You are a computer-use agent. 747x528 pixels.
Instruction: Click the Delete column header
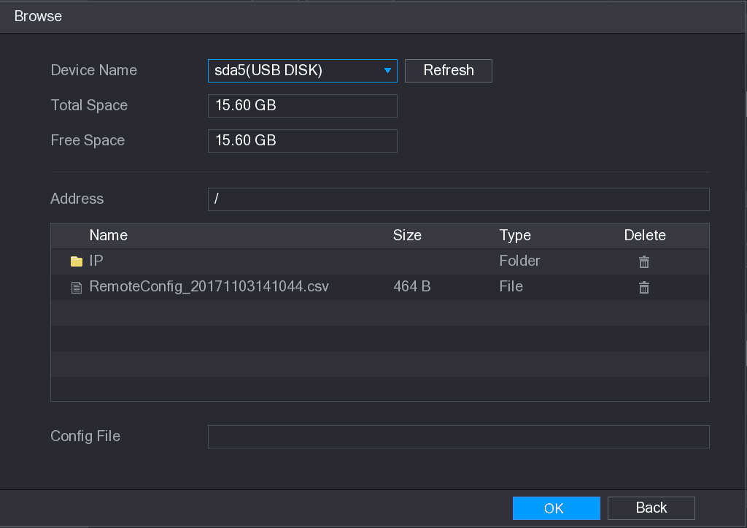645,235
